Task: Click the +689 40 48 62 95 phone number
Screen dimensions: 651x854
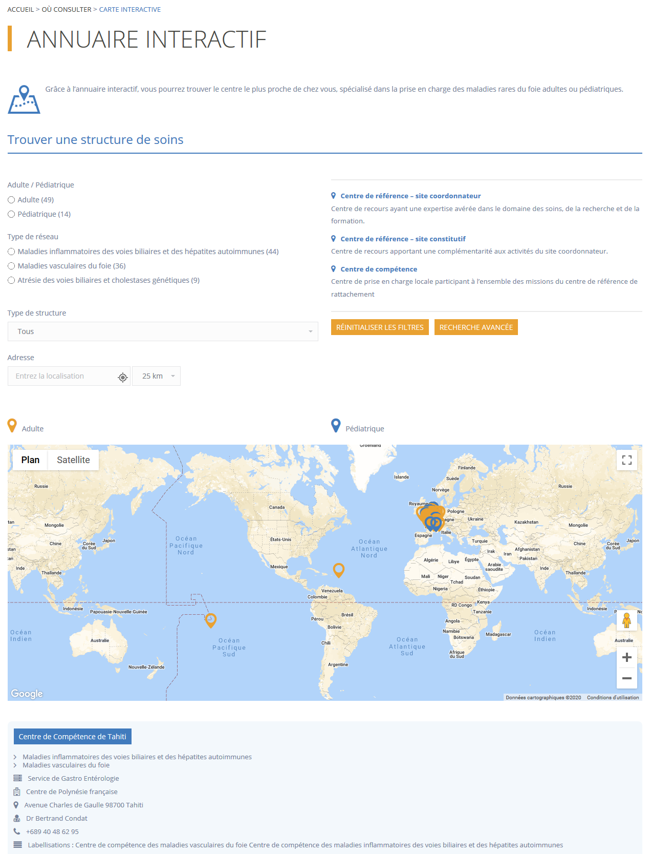Action: (x=52, y=831)
